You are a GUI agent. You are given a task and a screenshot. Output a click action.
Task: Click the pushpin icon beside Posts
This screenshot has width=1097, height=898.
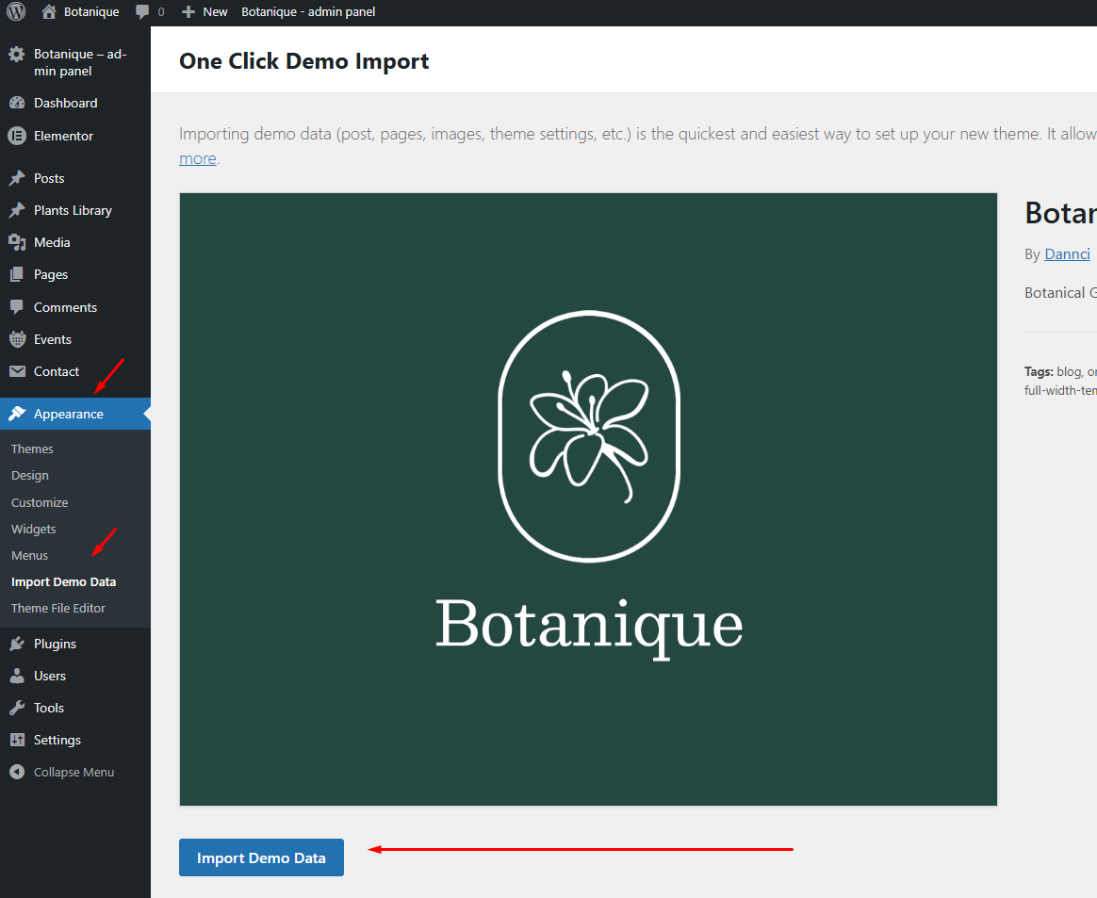[x=17, y=178]
